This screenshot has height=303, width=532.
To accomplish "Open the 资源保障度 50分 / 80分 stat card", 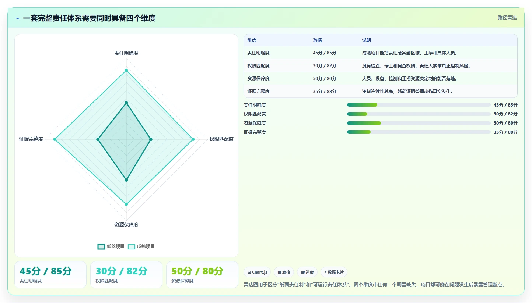I will coord(202,275).
